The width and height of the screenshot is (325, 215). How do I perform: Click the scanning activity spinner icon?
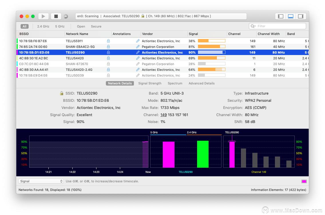tap(66, 16)
